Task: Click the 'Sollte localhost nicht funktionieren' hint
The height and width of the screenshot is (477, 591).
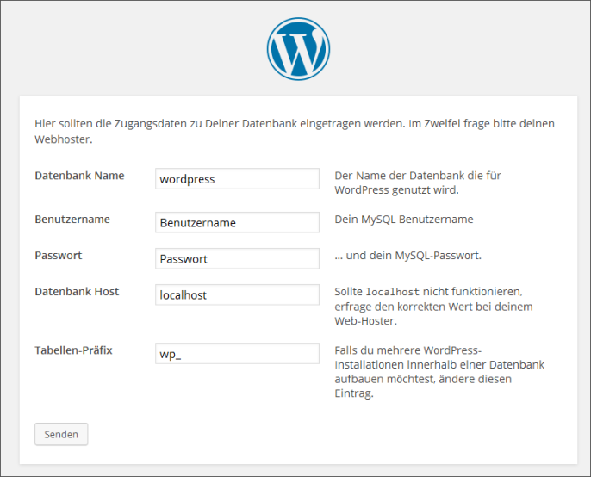Action: point(433,307)
